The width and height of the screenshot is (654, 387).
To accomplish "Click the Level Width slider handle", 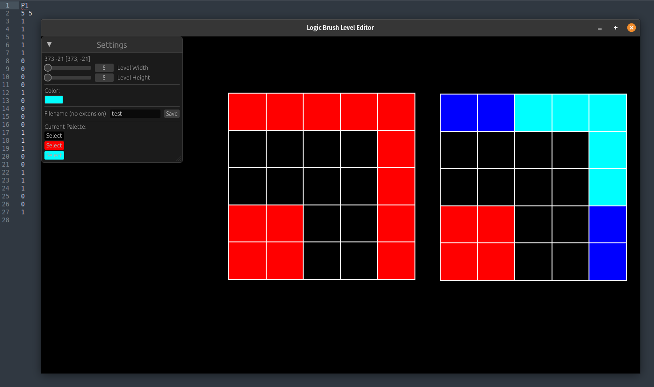I will click(48, 68).
